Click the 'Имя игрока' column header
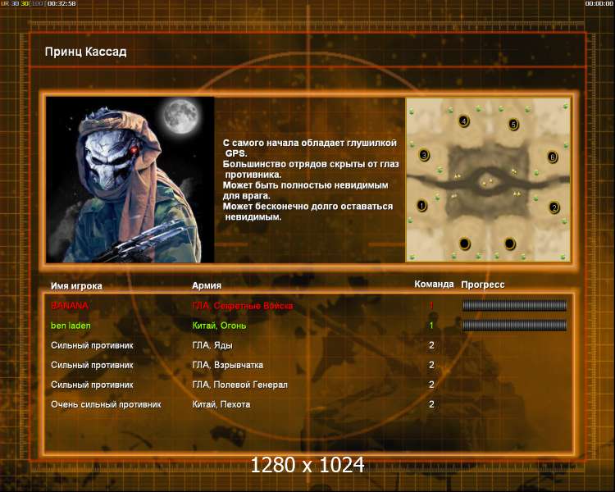The width and height of the screenshot is (615, 492). point(76,286)
